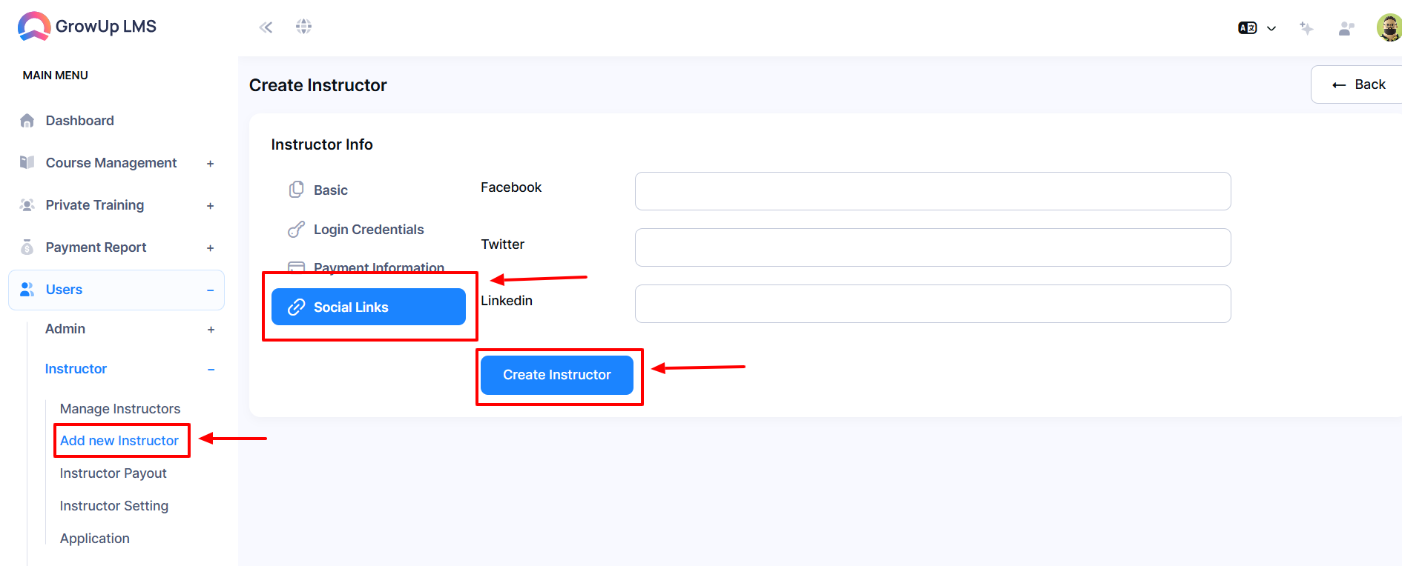Image resolution: width=1402 pixels, height=566 pixels.
Task: Open Instructor submenu
Action: 76,369
